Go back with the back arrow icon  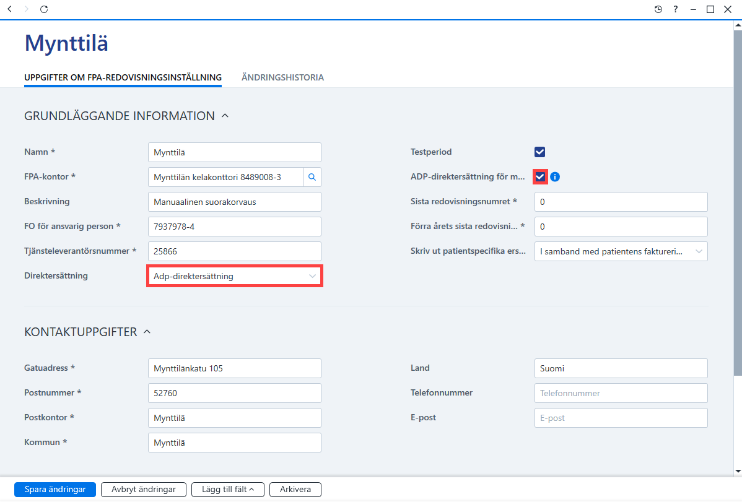(9, 9)
